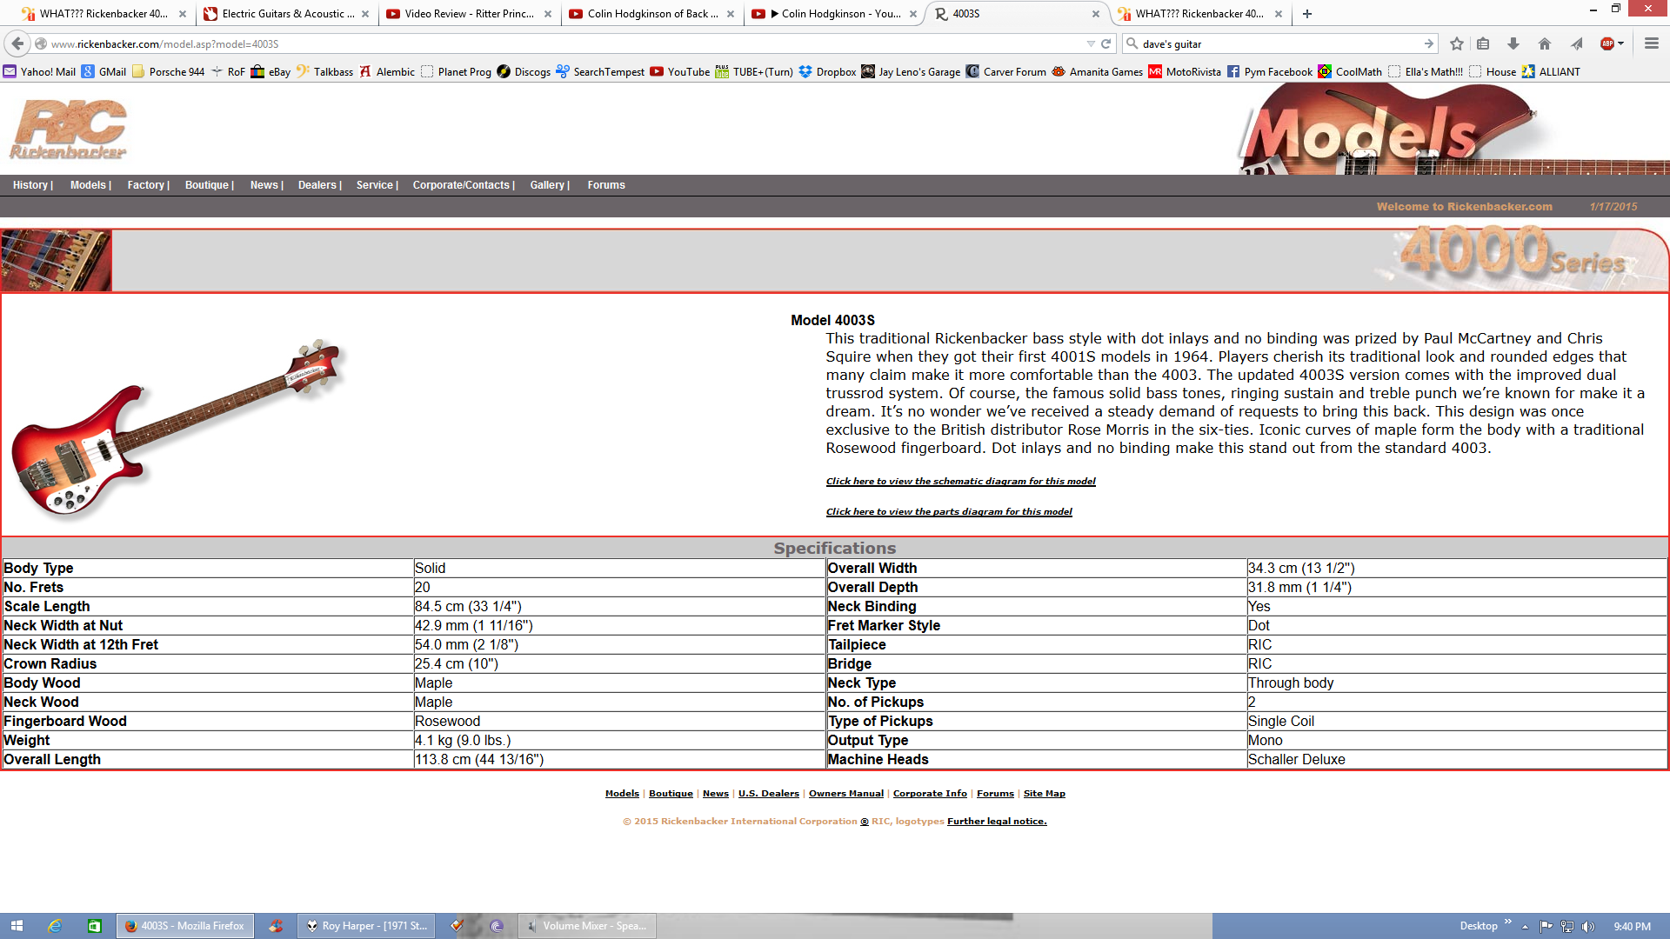Click the browser Back arrow button

tap(17, 43)
